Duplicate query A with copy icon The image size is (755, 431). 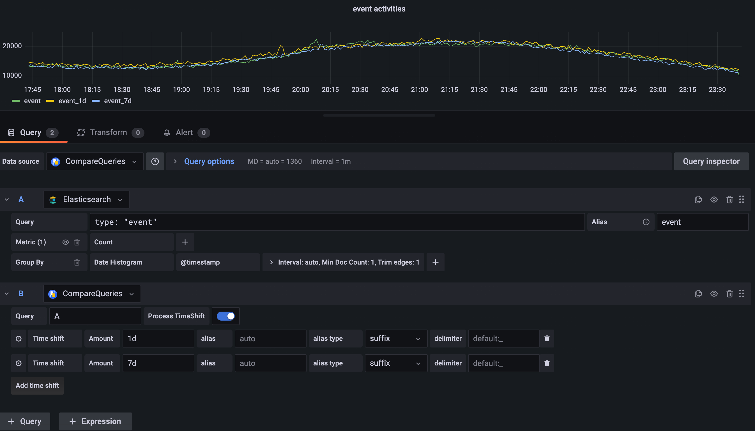click(698, 200)
